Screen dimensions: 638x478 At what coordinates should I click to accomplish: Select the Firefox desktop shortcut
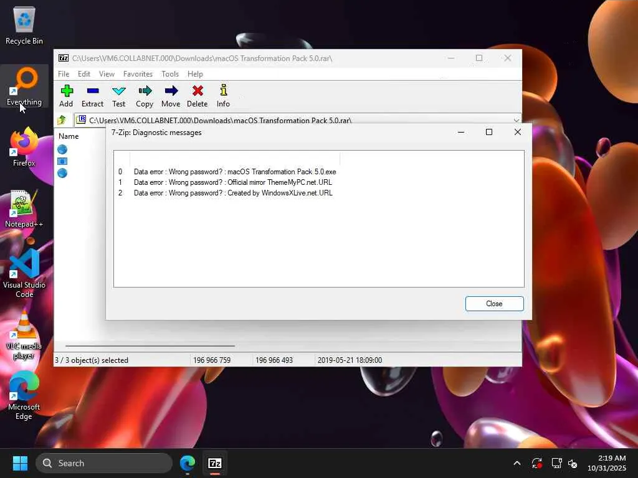24,147
